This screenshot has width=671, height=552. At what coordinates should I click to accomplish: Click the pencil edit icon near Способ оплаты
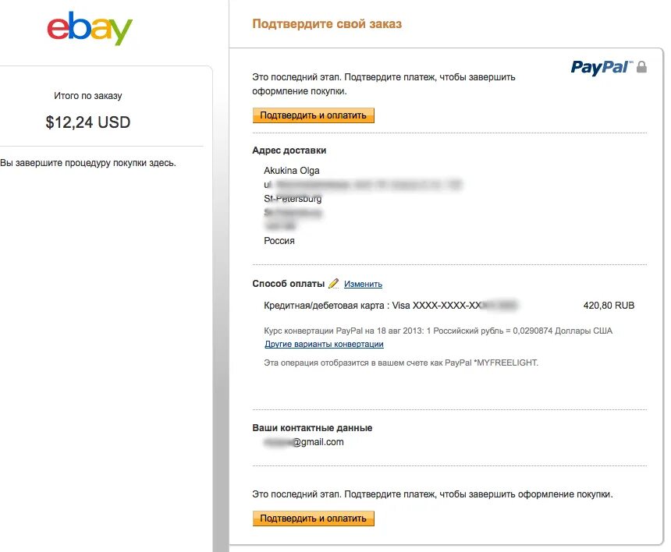[334, 284]
